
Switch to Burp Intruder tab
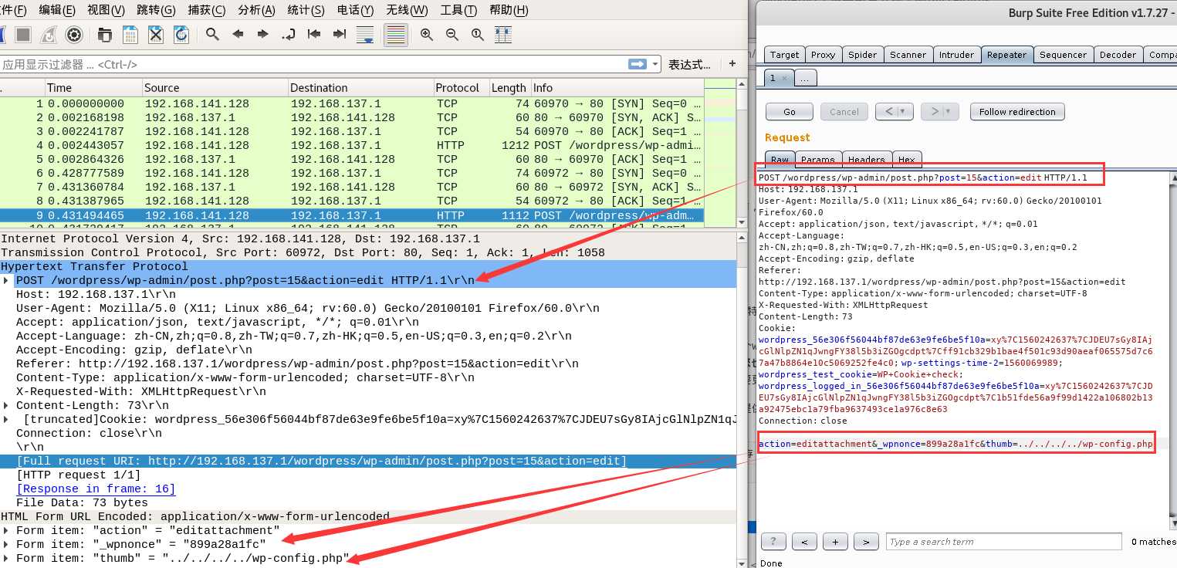click(956, 55)
